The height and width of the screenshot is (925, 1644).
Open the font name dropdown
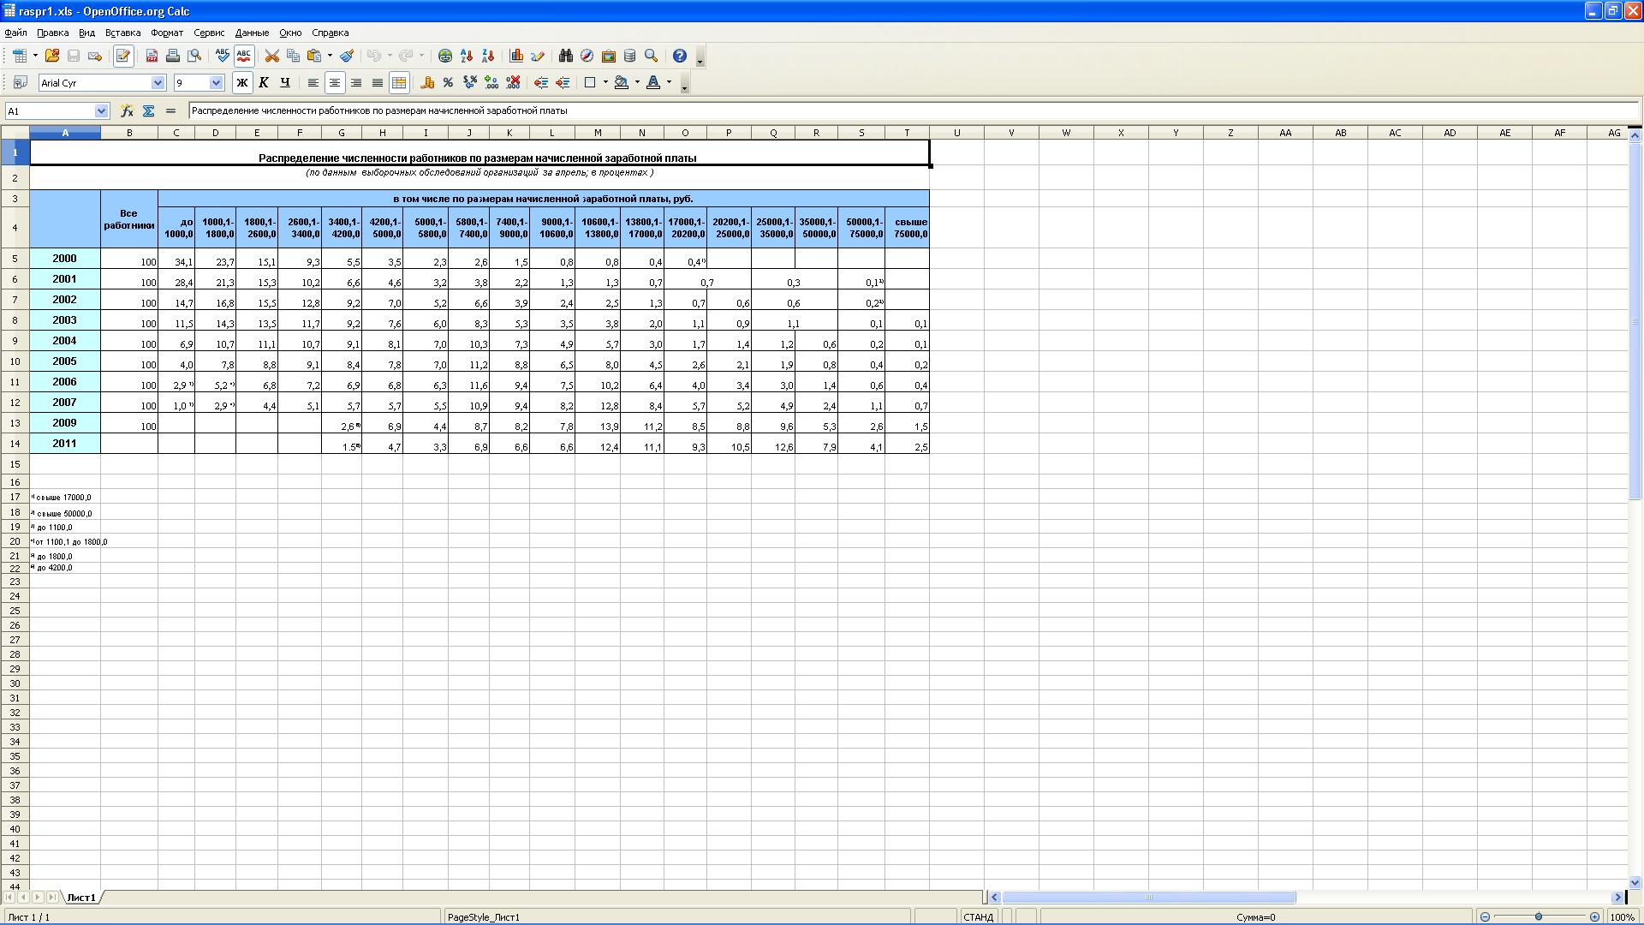[158, 82]
